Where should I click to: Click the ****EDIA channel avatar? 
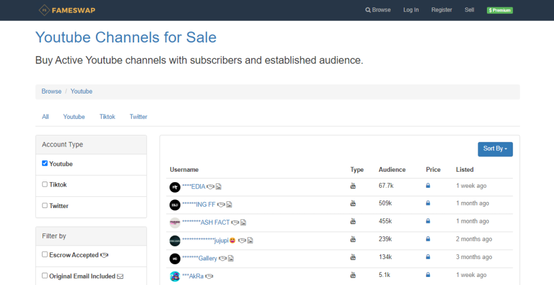[175, 187]
